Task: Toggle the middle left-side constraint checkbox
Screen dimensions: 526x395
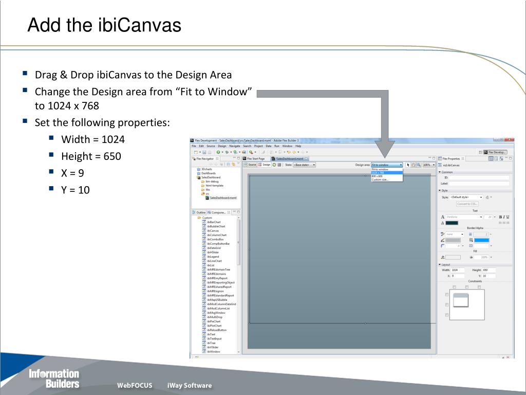Action: pyautogui.click(x=447, y=305)
